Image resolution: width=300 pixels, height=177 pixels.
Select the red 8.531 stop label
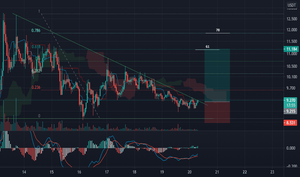pyautogui.click(x=290, y=123)
